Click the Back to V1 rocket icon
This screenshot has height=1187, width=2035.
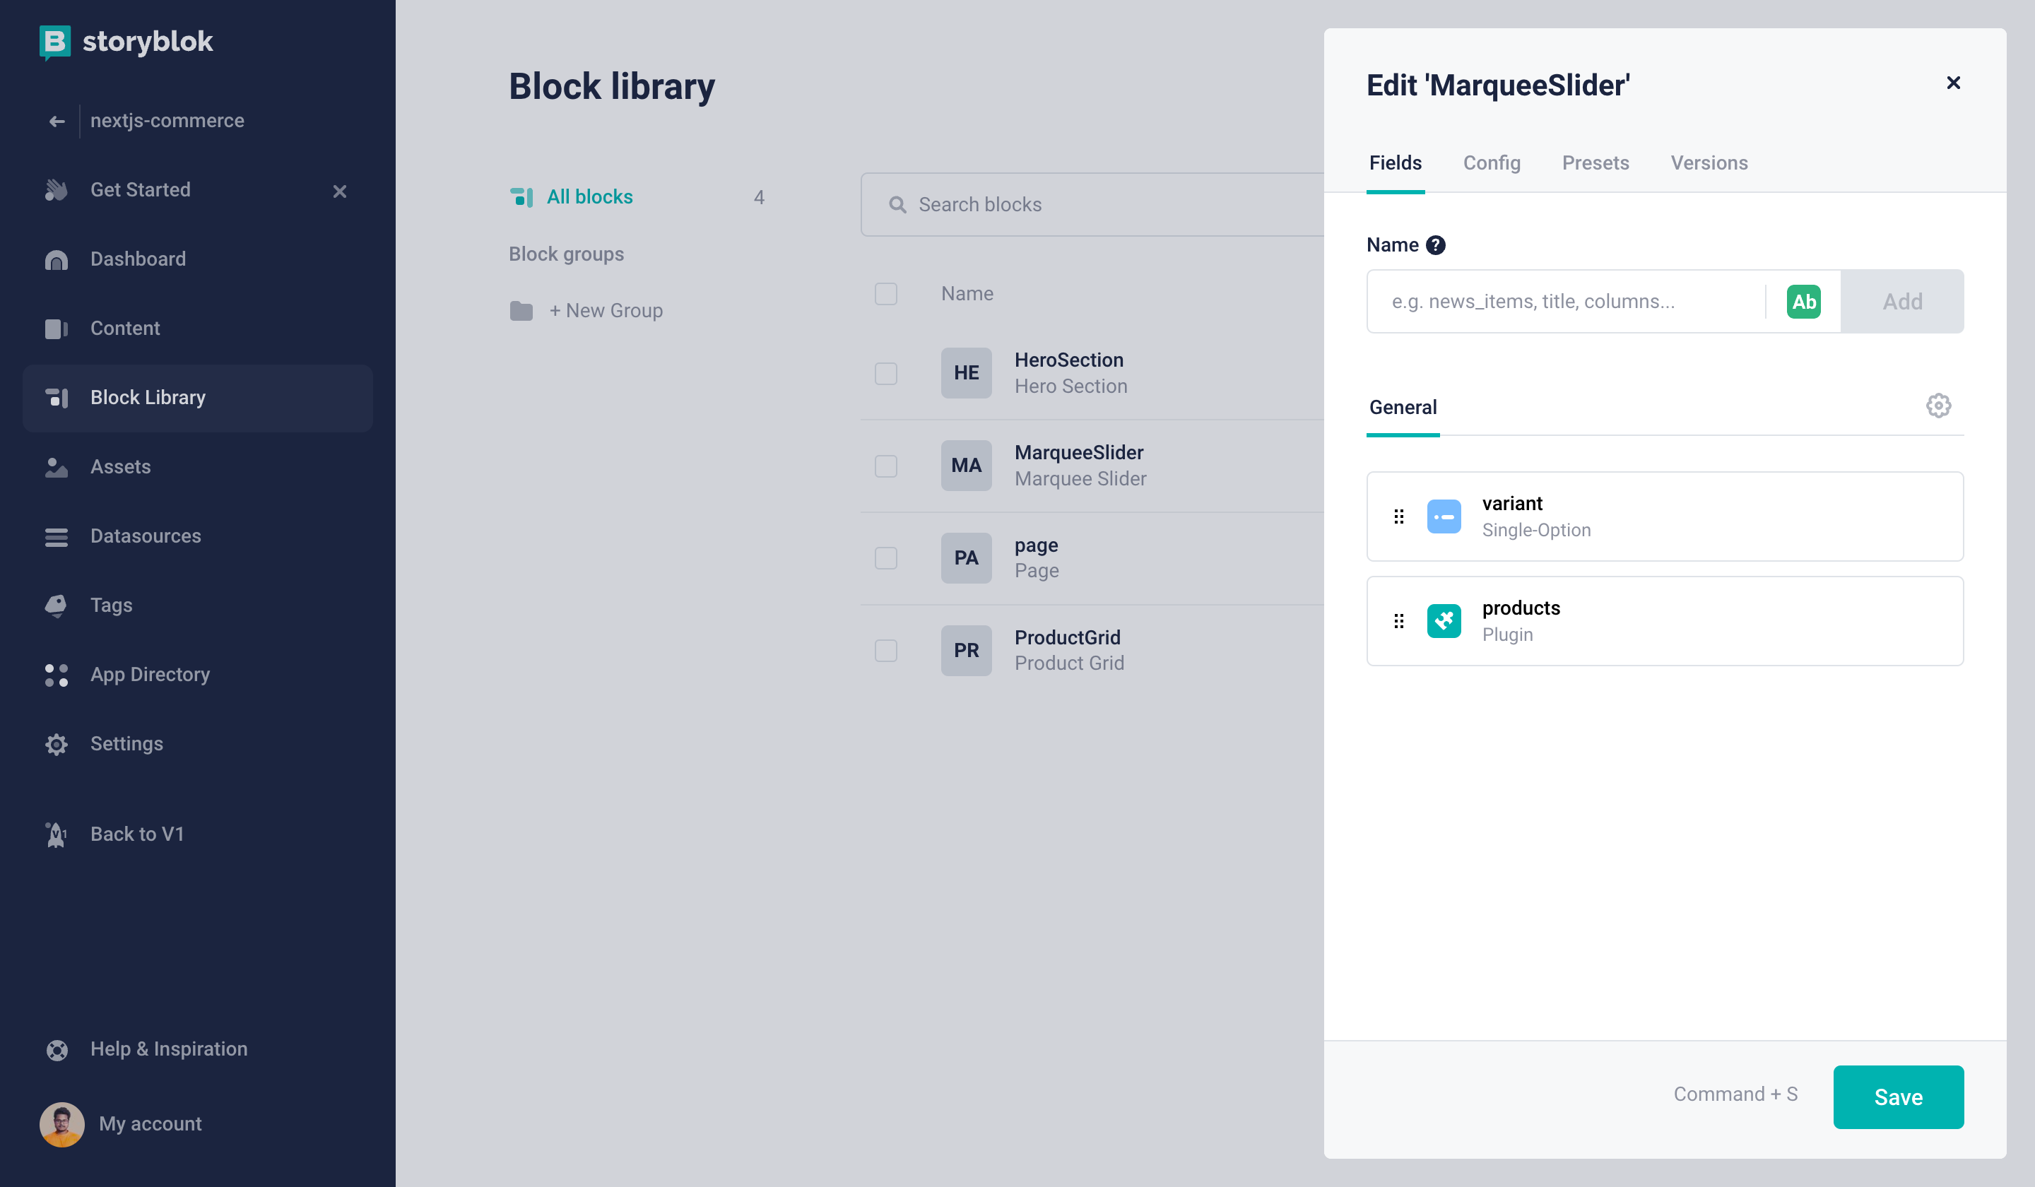[56, 834]
